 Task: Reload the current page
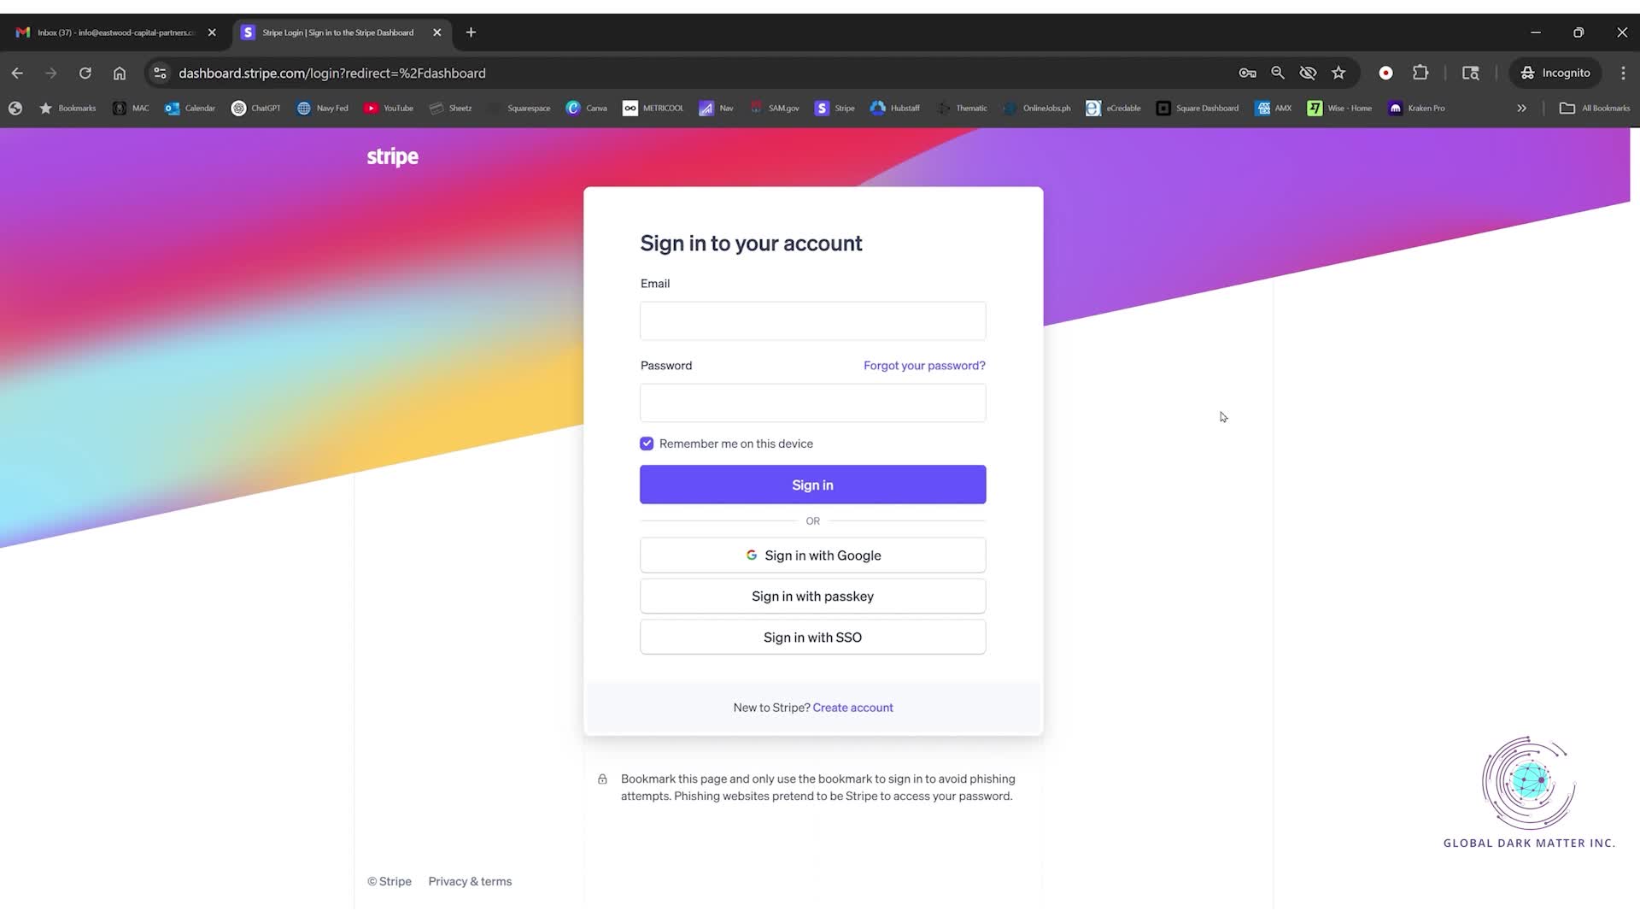tap(85, 73)
